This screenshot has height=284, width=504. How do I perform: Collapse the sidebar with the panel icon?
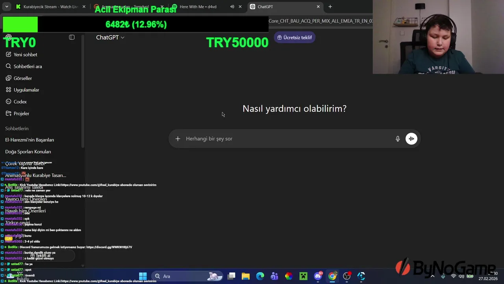(x=72, y=37)
